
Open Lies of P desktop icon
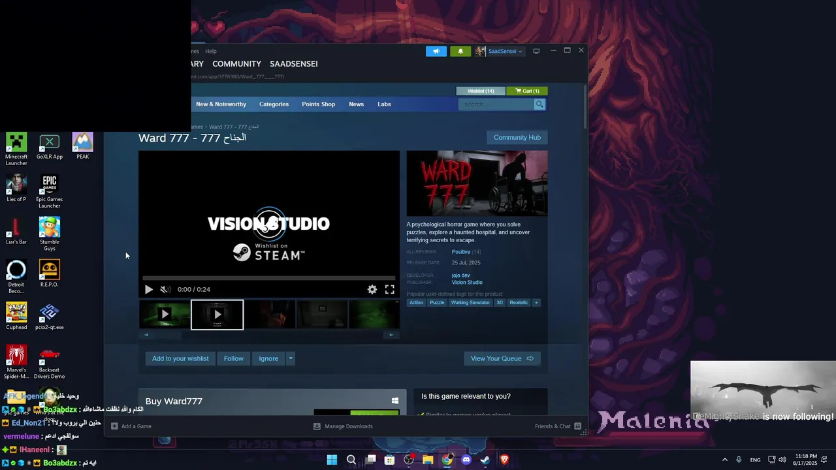click(16, 189)
